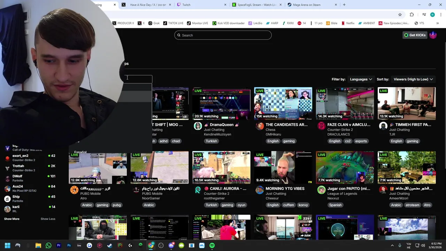Open WhatsApp from the taskbar
This screenshot has width=446, height=251.
[x=48, y=245]
